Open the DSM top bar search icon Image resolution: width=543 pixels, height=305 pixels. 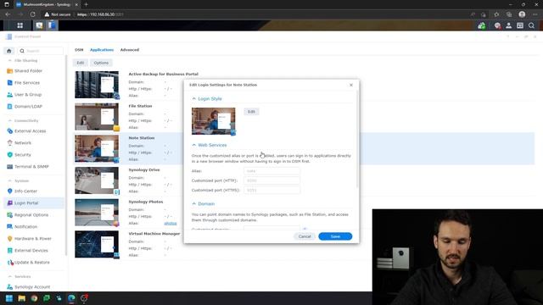point(531,25)
